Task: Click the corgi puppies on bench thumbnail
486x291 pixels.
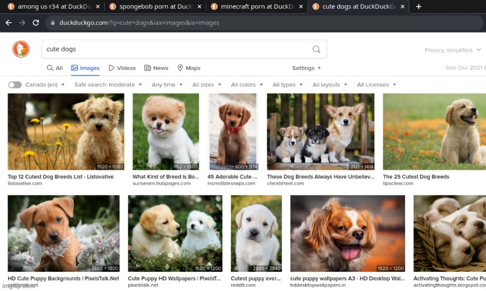Action: click(x=320, y=132)
